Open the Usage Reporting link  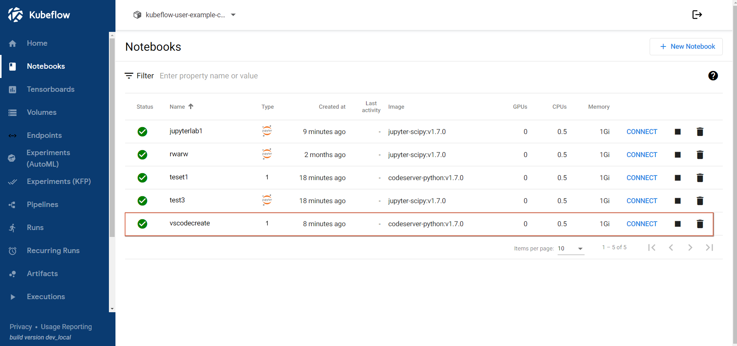[x=66, y=327]
